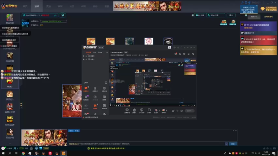
Task: Open the Windows Start menu
Action: tap(3, 153)
